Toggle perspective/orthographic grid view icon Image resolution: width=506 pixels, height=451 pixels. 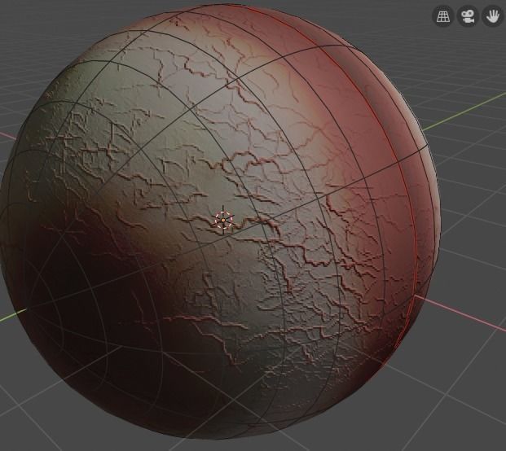point(442,15)
